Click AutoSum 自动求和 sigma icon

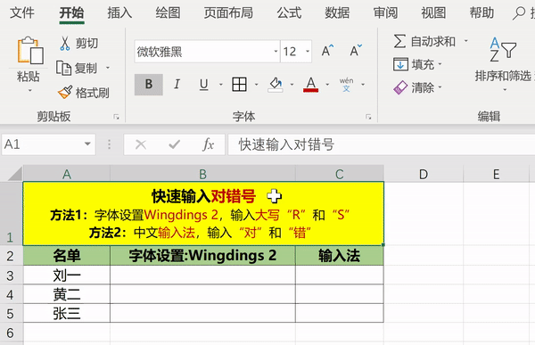(x=399, y=41)
